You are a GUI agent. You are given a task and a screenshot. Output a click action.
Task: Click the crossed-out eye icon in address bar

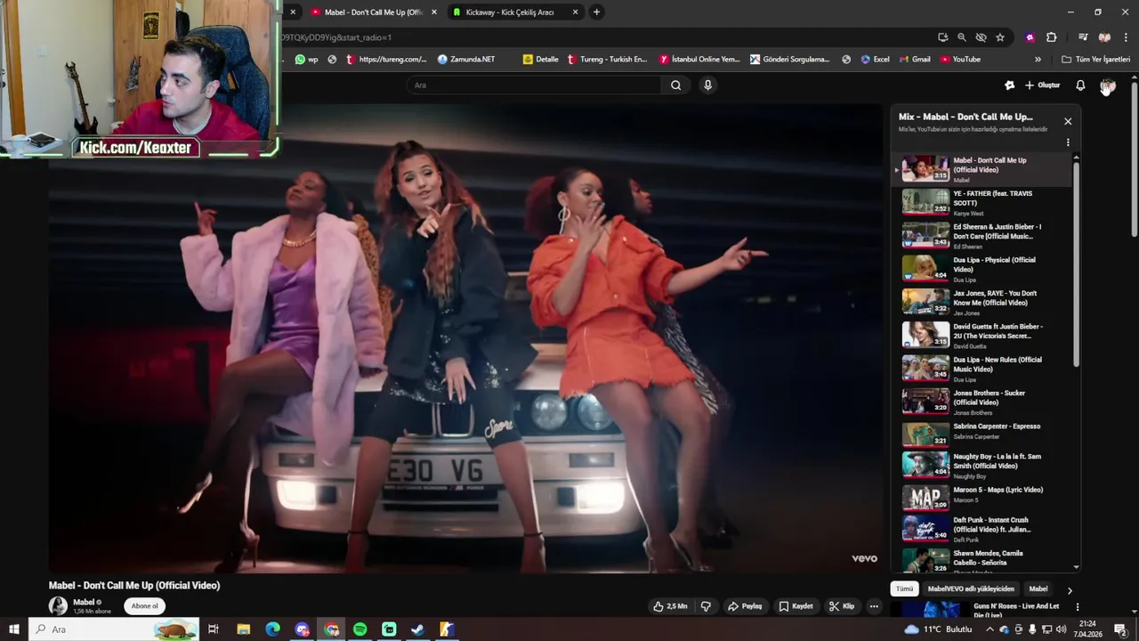click(x=981, y=37)
